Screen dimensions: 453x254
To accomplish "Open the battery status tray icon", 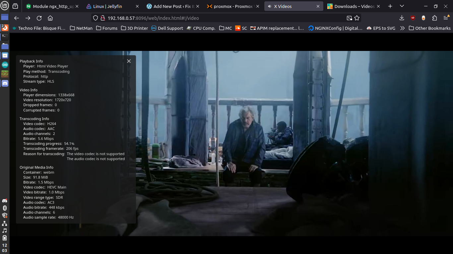I will coord(5,238).
